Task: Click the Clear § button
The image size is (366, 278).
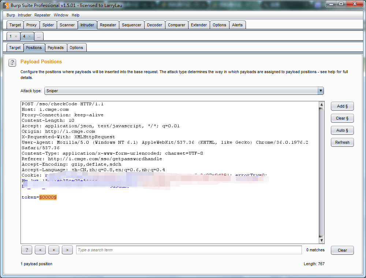Action: pos(342,118)
